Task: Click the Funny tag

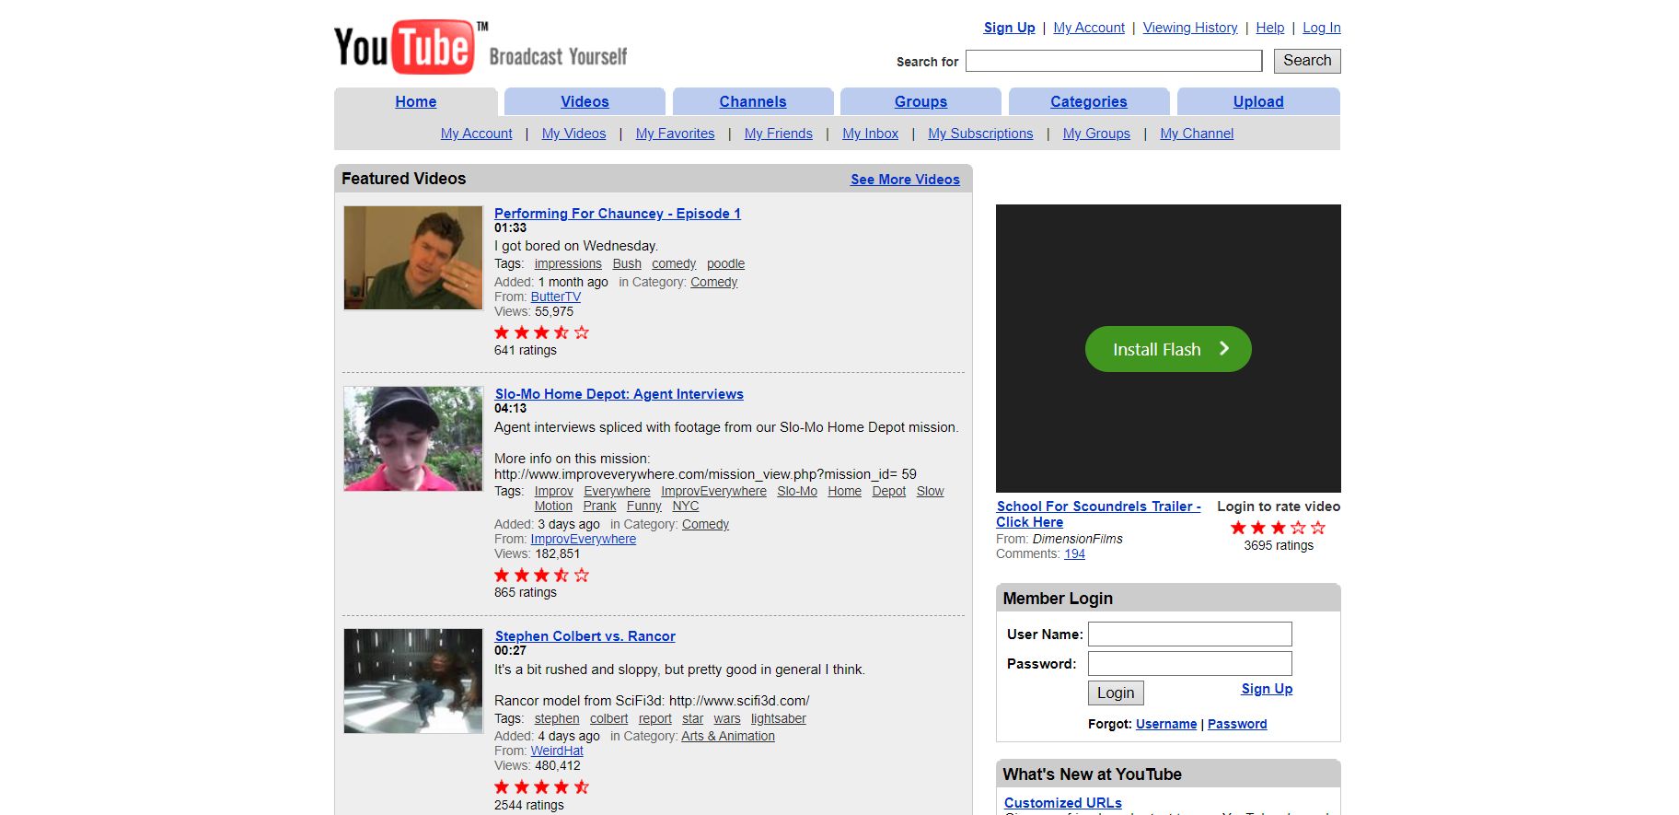Action: click(644, 506)
